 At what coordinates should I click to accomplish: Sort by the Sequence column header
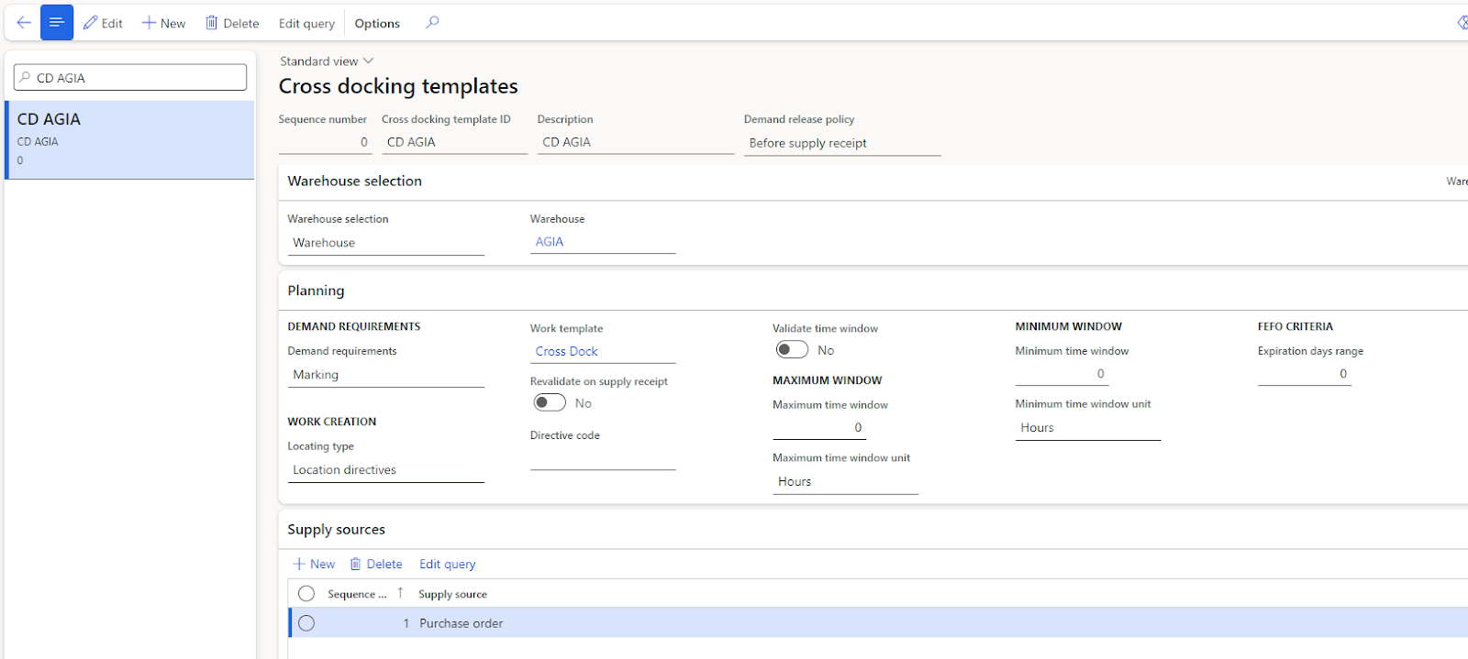[x=357, y=594]
